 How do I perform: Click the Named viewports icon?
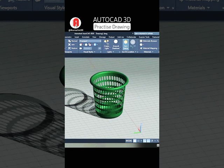coord(69,41)
